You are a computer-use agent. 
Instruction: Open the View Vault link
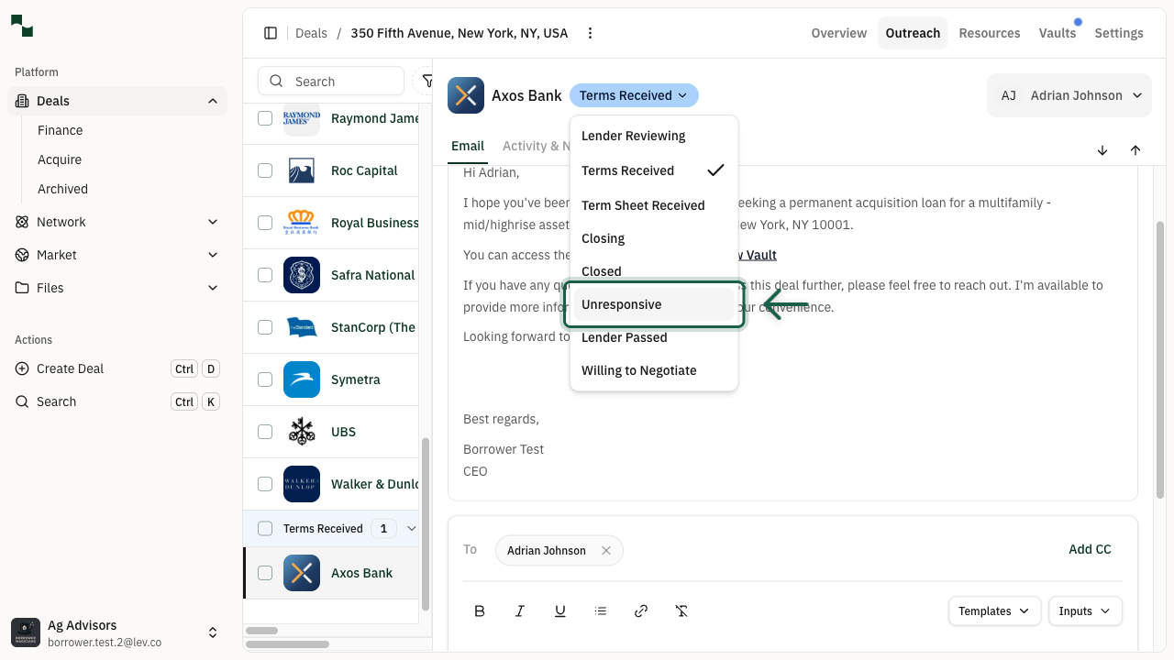[x=756, y=254]
